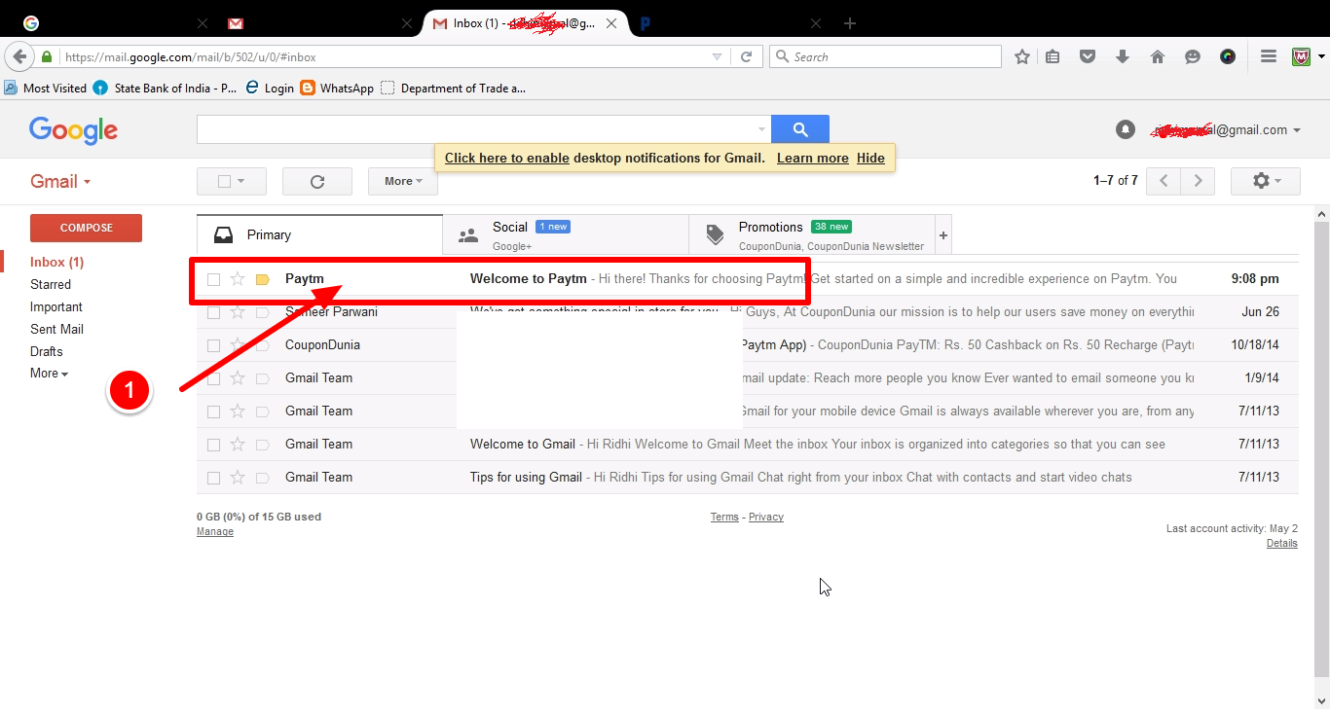The height and width of the screenshot is (716, 1330).
Task: Expand More labels in the left sidebar
Action: [x=49, y=374]
